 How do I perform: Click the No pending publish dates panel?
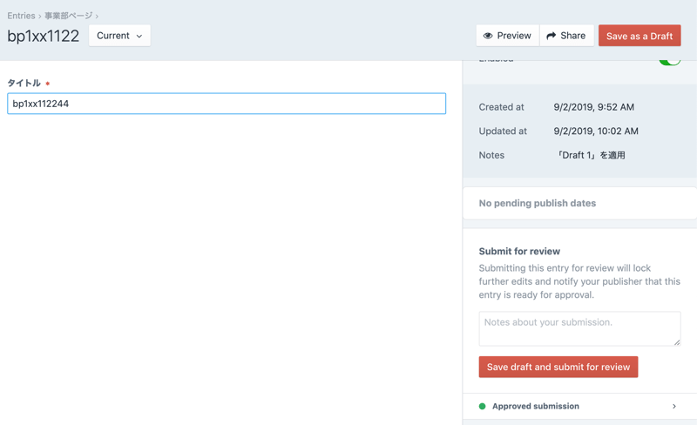(538, 203)
